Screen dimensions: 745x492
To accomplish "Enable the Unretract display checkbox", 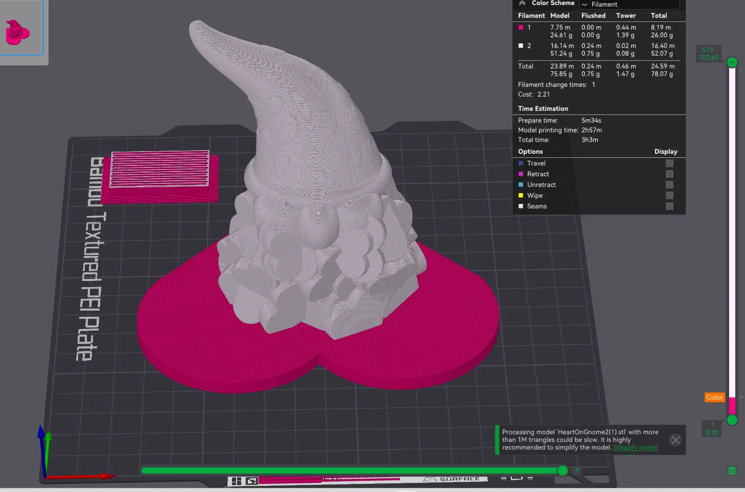I will (x=669, y=185).
